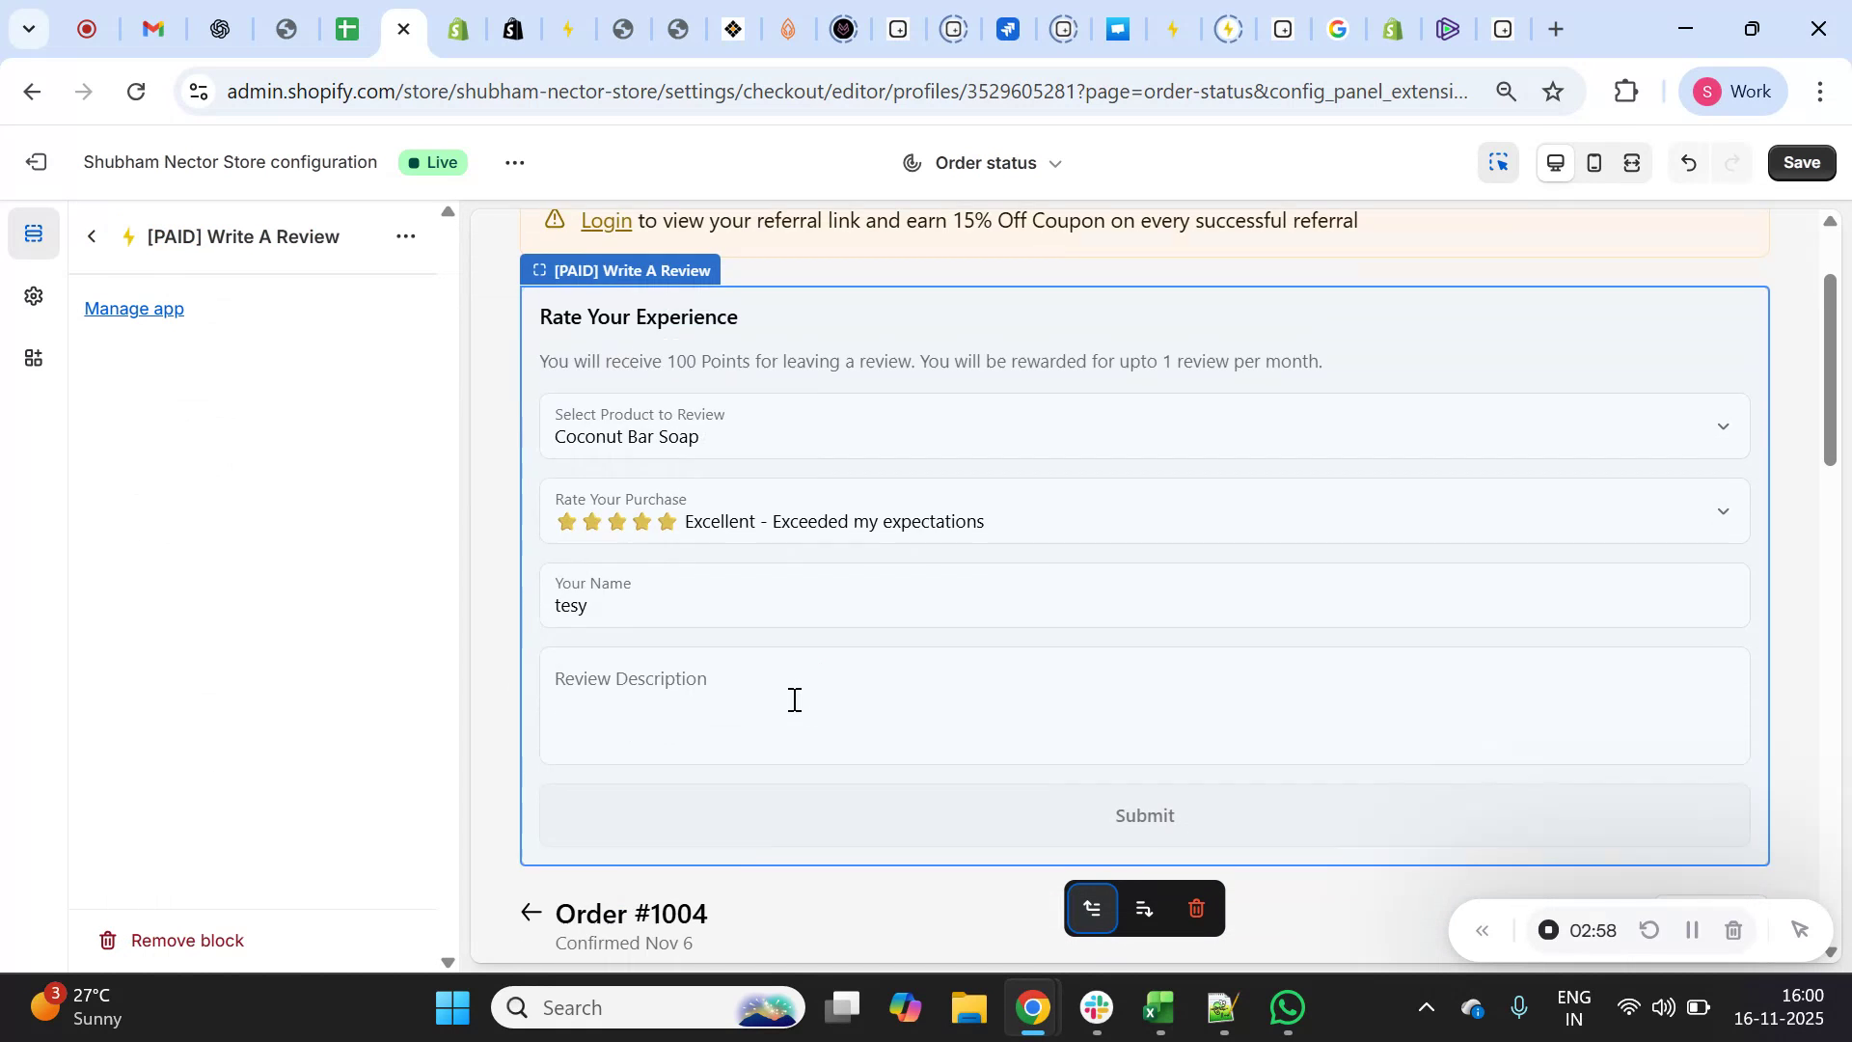Switch to mobile preview mode
This screenshot has height=1042, width=1852.
(1593, 162)
